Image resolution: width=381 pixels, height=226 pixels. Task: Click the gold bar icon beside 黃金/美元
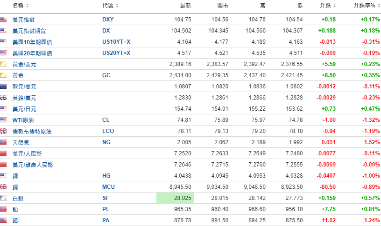(x=3, y=64)
